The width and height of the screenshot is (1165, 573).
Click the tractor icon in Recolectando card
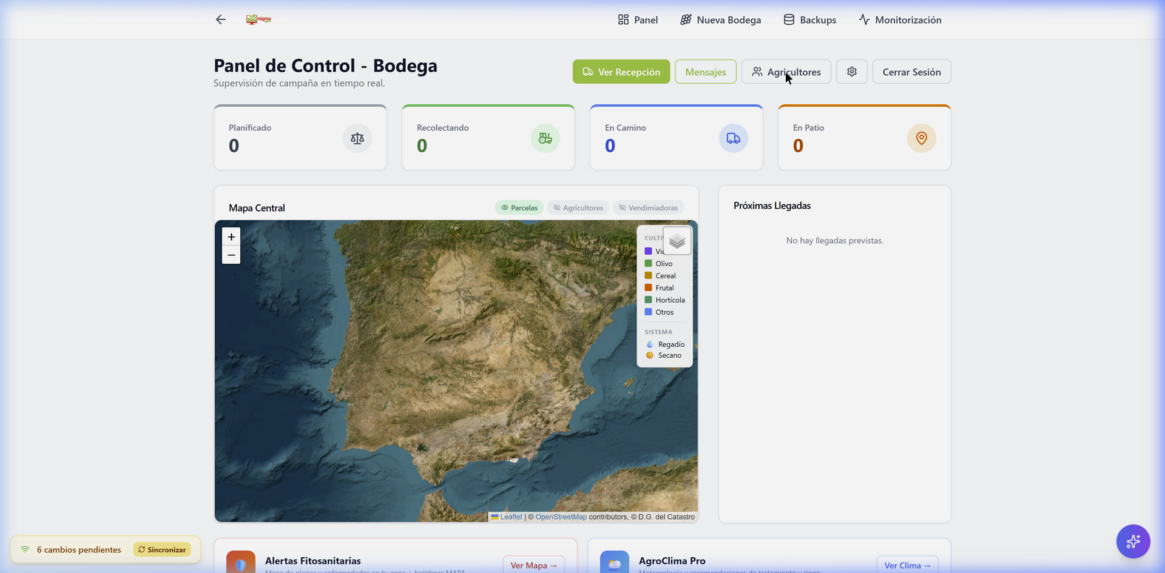coord(545,138)
